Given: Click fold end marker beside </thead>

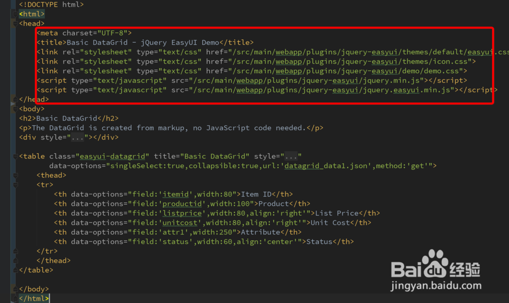Looking at the screenshot, I should tap(15, 260).
